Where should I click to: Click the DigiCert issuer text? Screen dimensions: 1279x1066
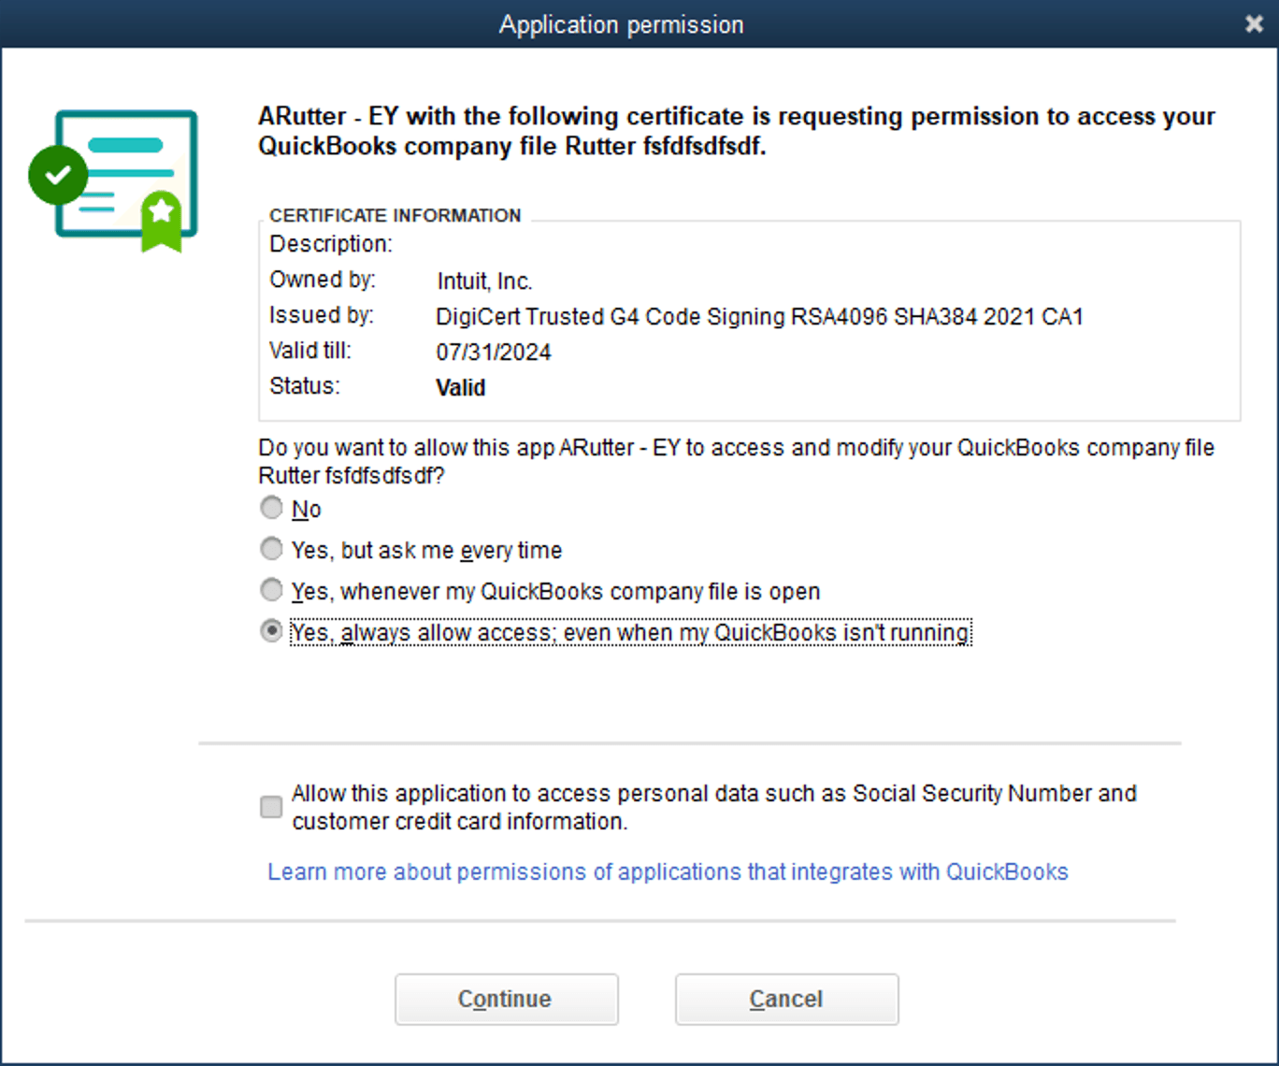[x=759, y=317]
